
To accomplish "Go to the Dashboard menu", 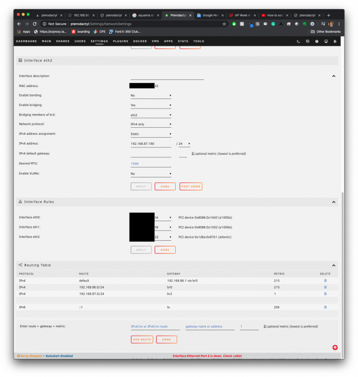I will [27, 41].
